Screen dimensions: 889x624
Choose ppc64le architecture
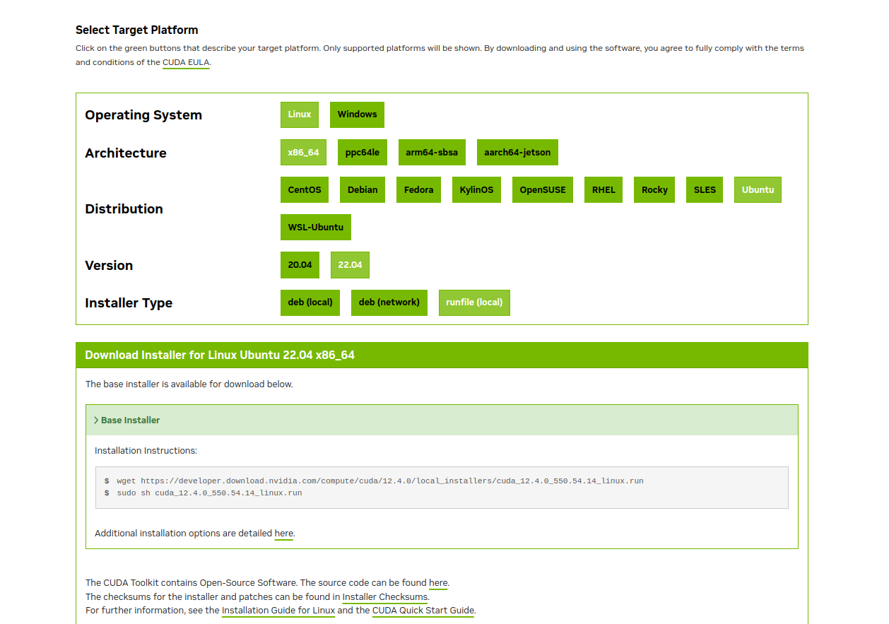363,153
